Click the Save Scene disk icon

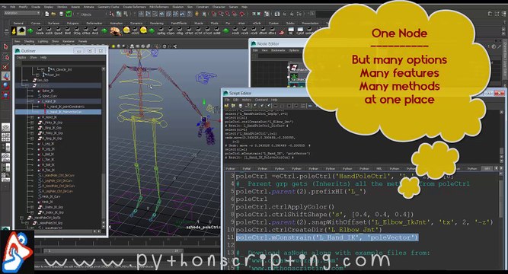click(61, 14)
